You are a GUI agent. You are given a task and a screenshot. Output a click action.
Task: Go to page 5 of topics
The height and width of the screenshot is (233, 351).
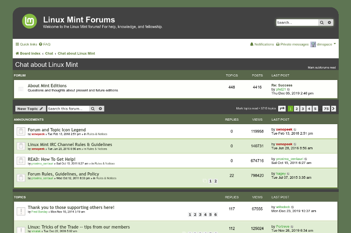[x=315, y=108]
